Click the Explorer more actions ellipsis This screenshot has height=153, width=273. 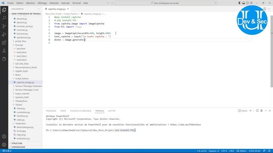(39, 9)
